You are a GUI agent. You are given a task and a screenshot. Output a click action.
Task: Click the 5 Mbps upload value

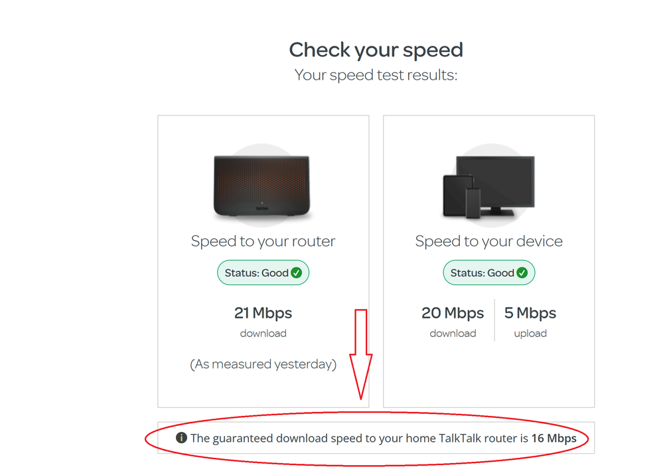coord(530,312)
